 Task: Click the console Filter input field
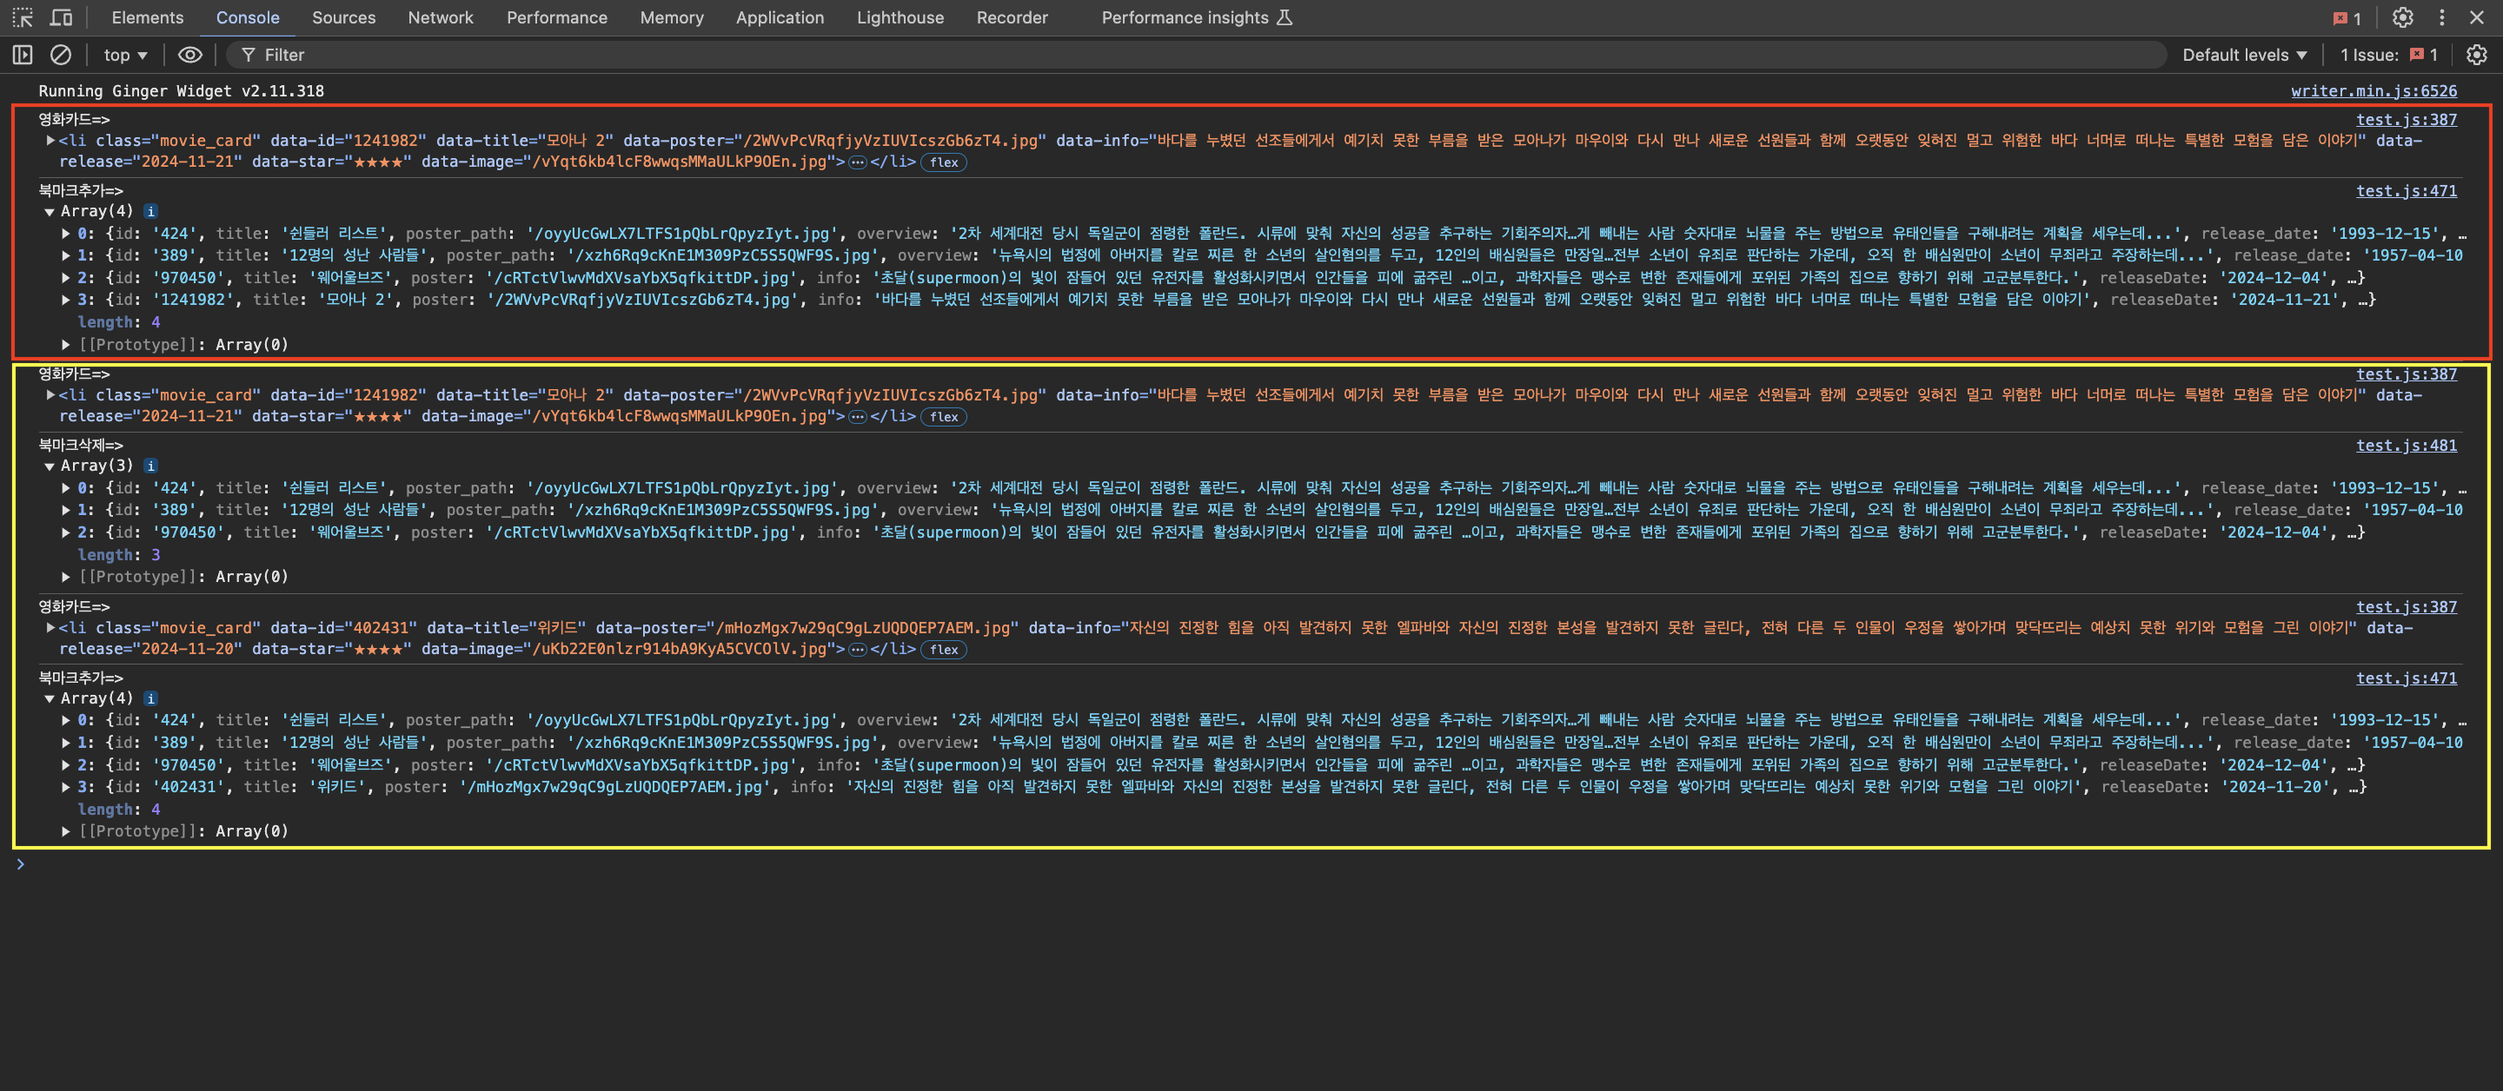click(x=1166, y=56)
